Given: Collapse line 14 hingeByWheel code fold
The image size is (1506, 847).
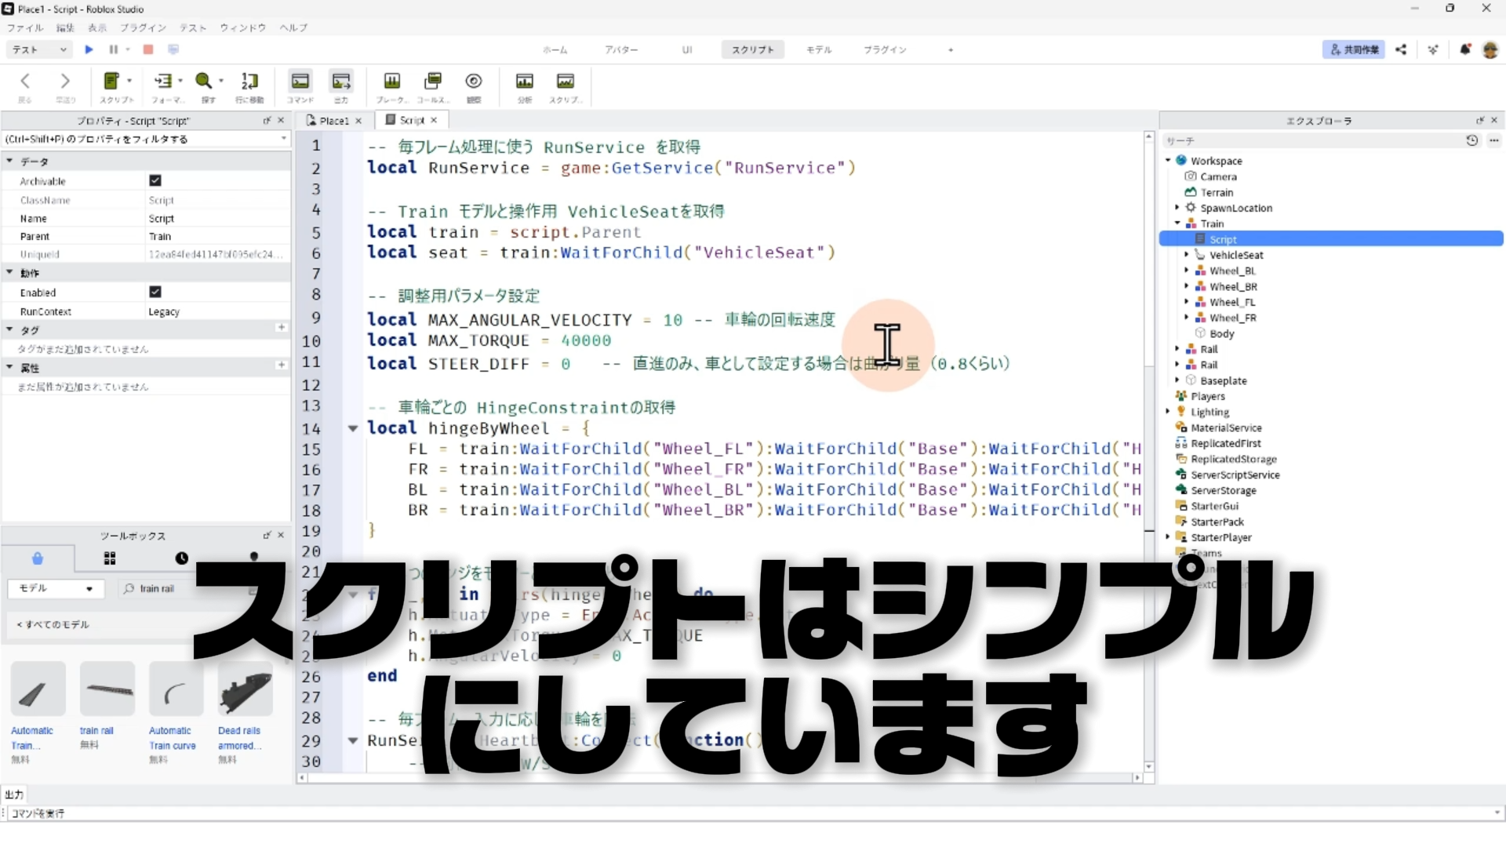Looking at the screenshot, I should (x=353, y=428).
